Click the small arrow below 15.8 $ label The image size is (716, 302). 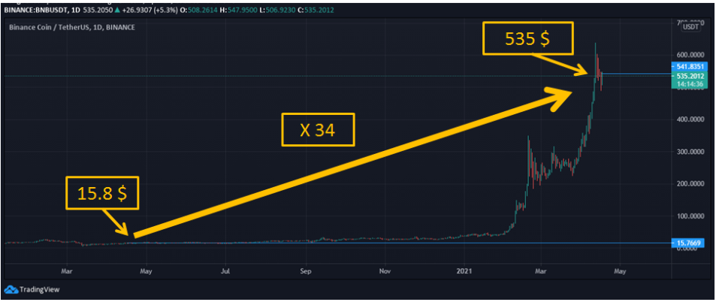point(116,222)
